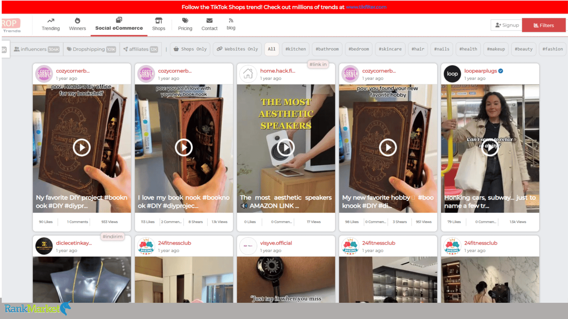568x319 pixels.
Task: Filter by affiliates 12K
Action: 141,49
